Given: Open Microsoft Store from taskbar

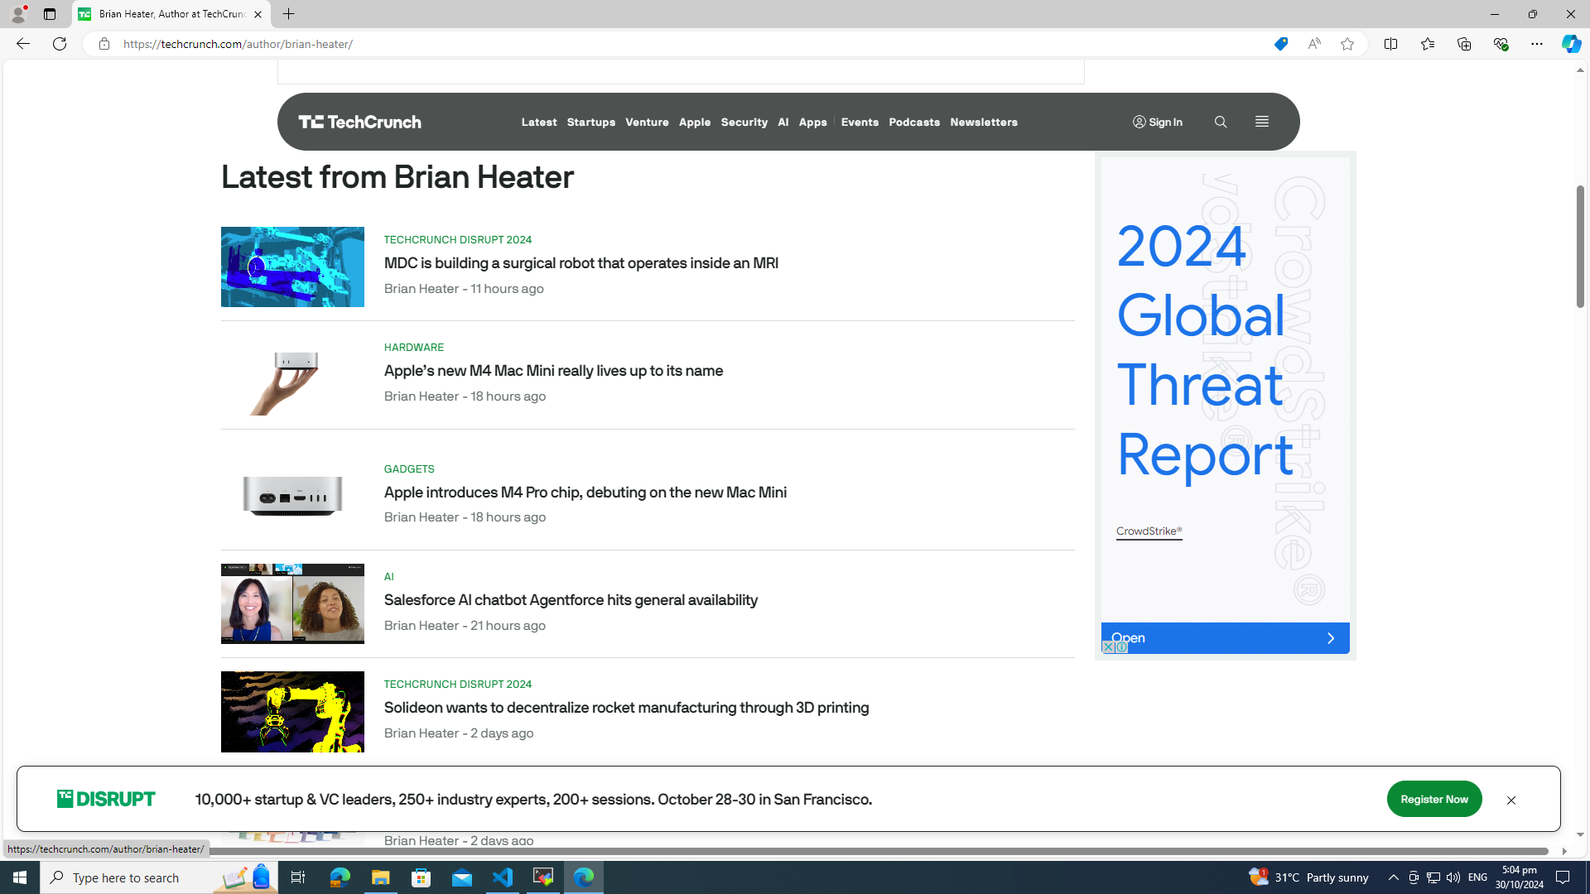Looking at the screenshot, I should (x=422, y=877).
